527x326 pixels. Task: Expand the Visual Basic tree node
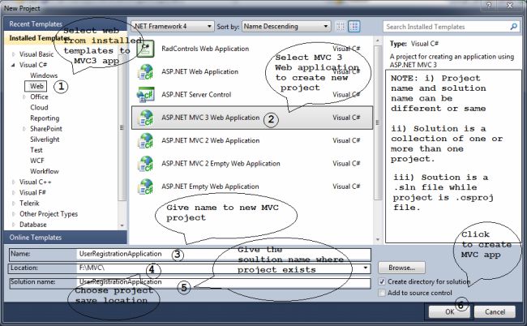[x=14, y=54]
